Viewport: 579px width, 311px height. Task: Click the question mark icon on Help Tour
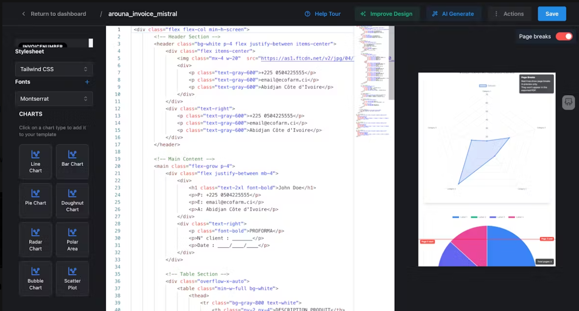click(x=308, y=14)
